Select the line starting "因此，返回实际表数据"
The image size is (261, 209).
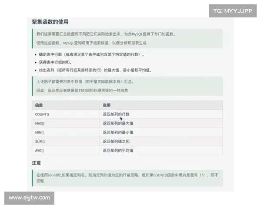click(x=82, y=91)
